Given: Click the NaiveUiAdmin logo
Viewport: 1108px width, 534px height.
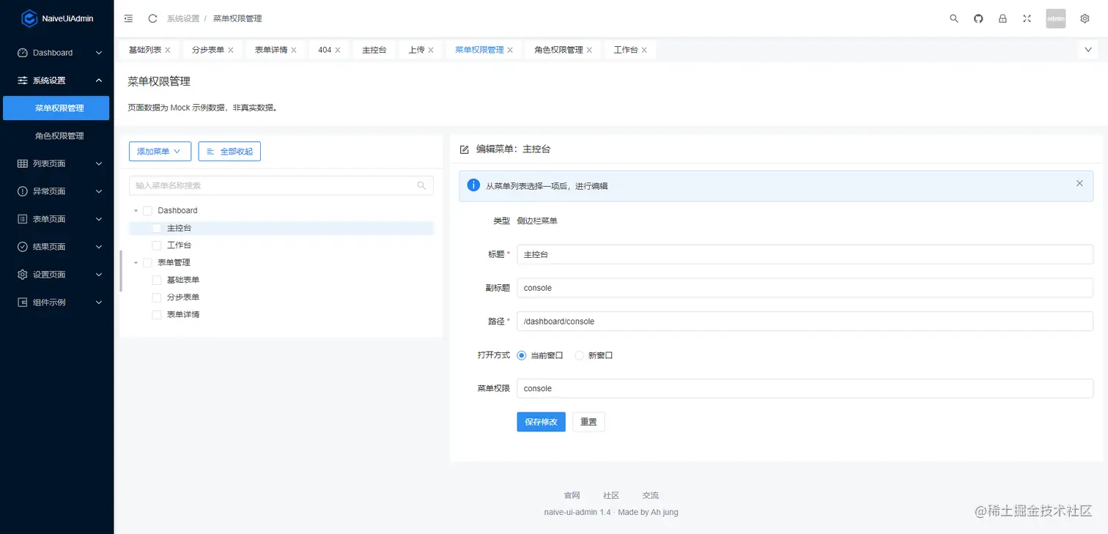Looking at the screenshot, I should click(56, 18).
